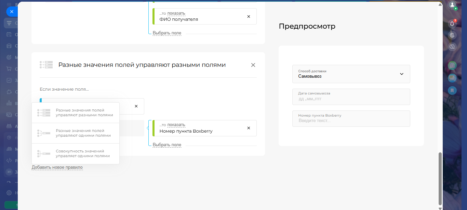Toggle 'показать' action for ФИО получателя

[176, 13]
